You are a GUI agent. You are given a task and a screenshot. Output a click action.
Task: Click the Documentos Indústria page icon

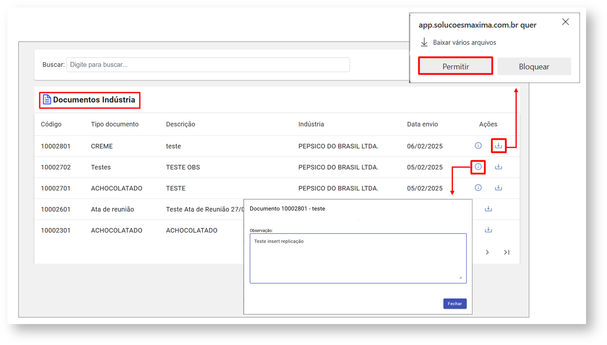coord(47,100)
